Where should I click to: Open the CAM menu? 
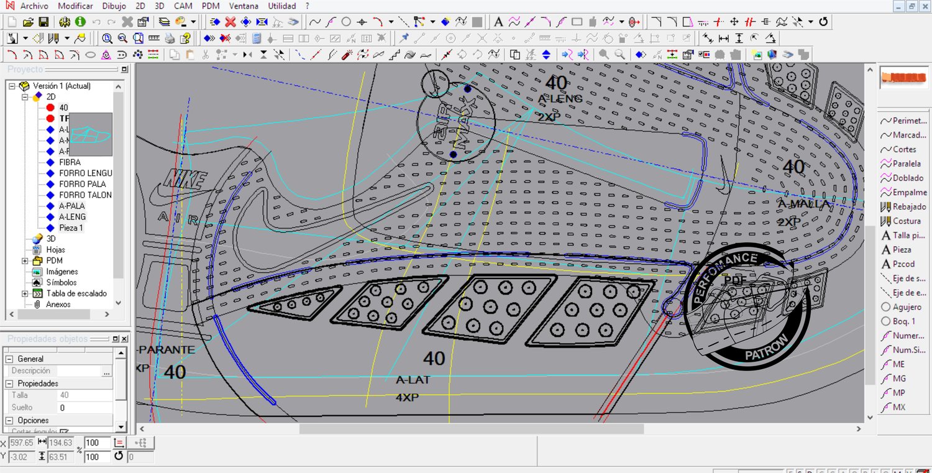pos(183,6)
